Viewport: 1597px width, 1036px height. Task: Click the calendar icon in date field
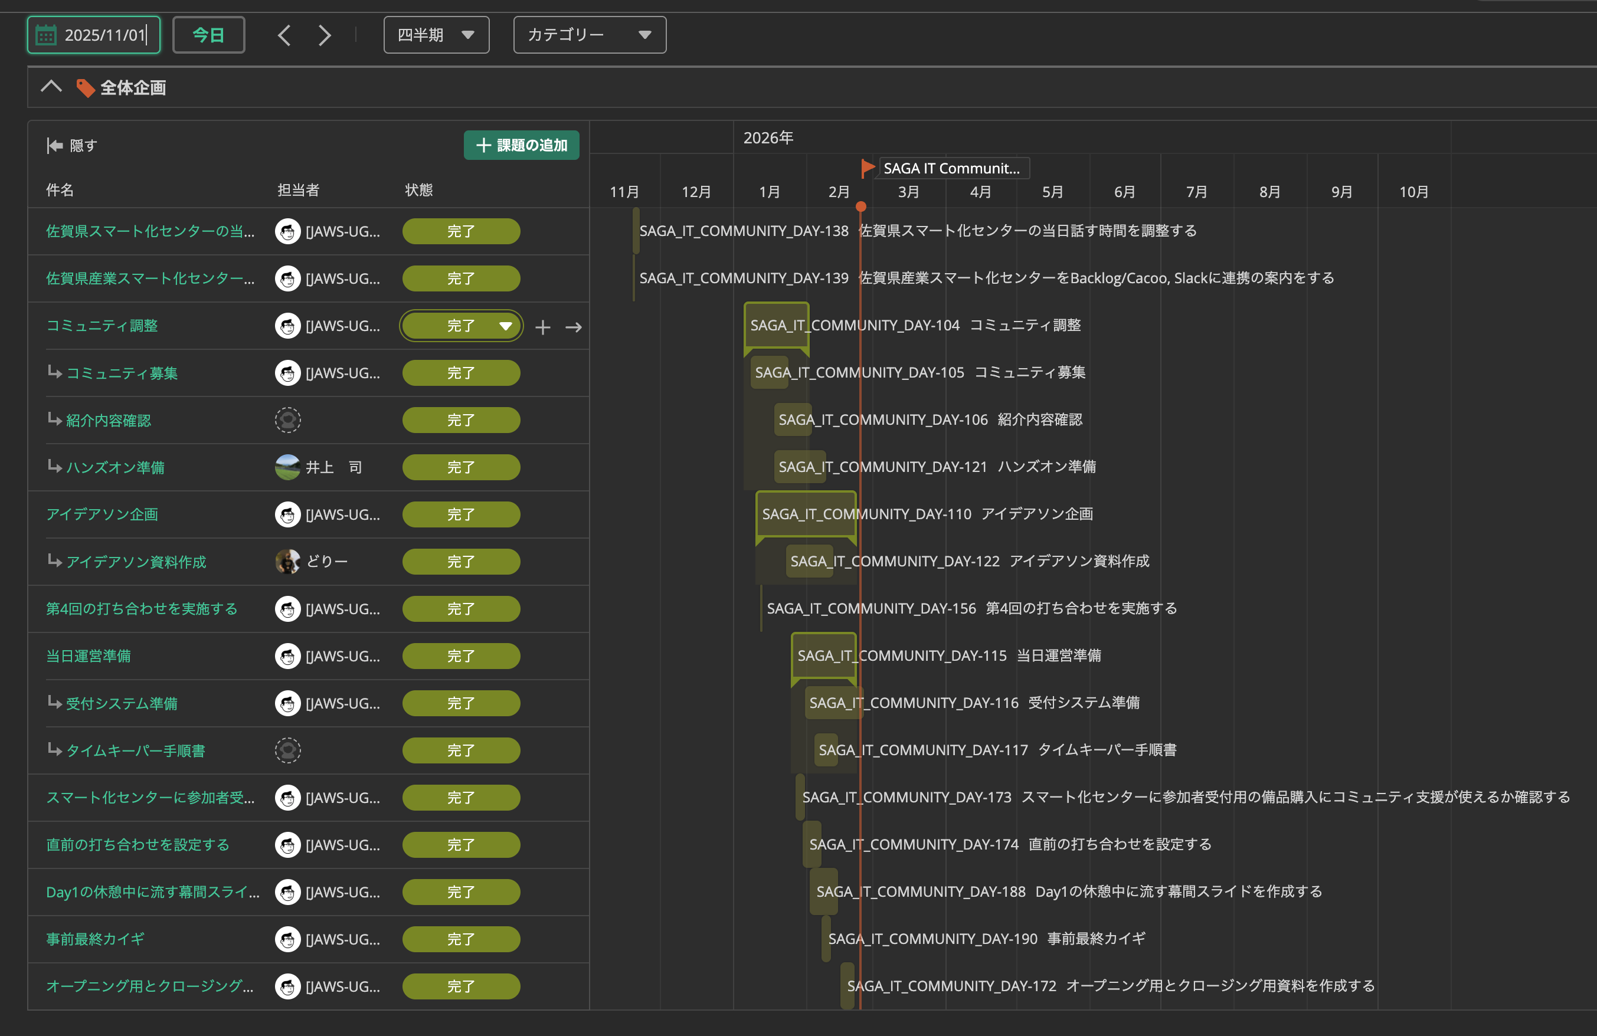click(x=45, y=35)
